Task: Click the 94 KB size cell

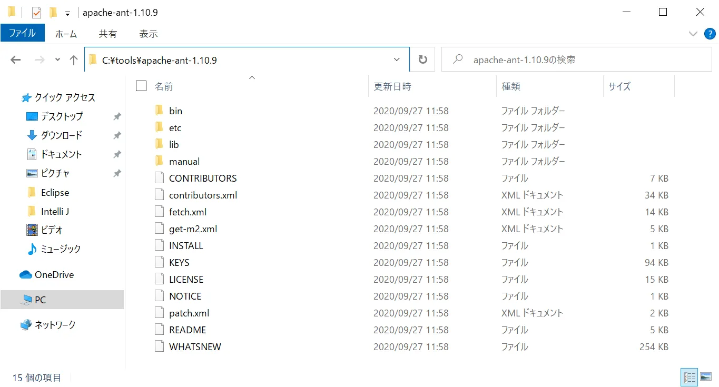Action: (x=656, y=262)
